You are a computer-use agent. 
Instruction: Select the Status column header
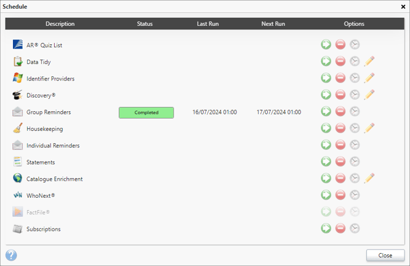coord(145,24)
